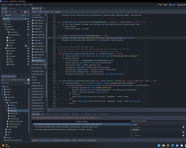
Task: Add a new node with the plus icon
Action: point(3,12)
